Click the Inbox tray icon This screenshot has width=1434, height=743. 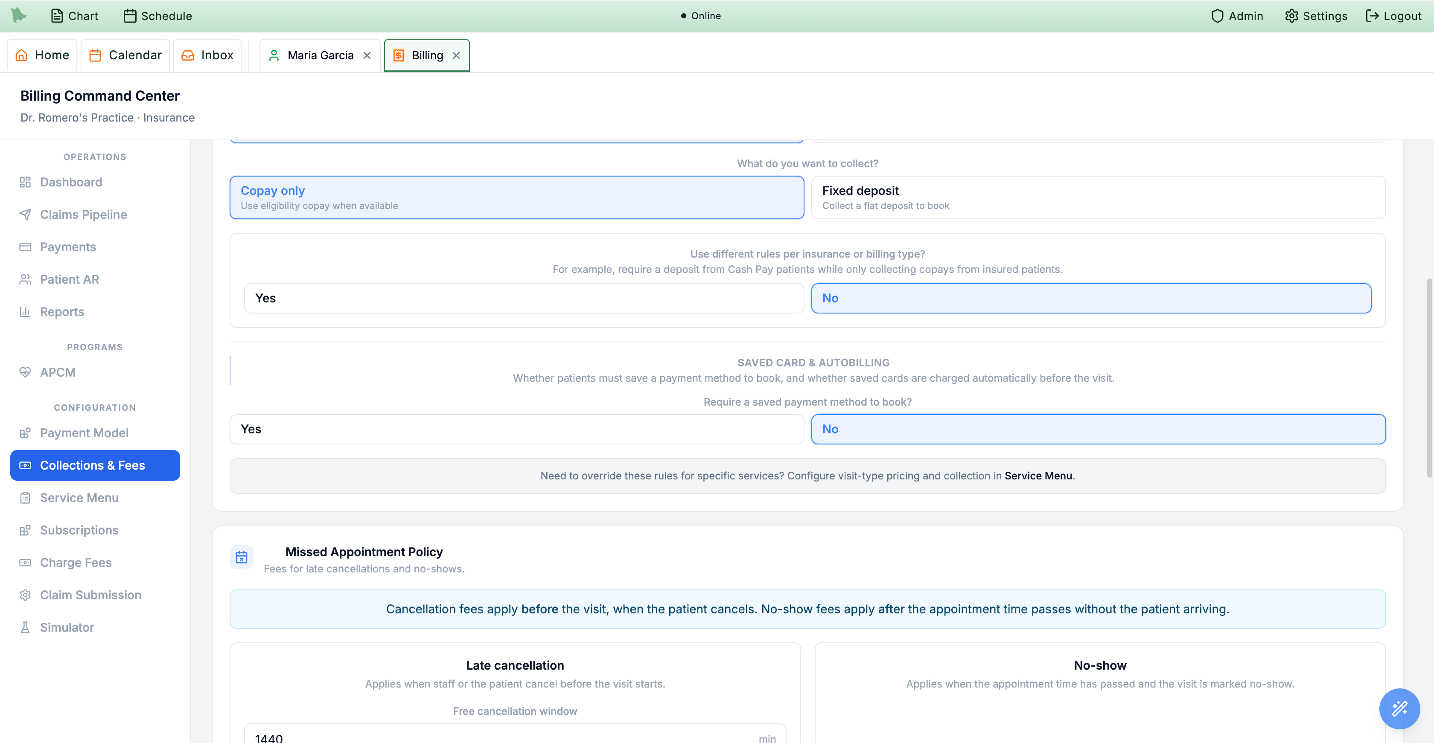click(x=188, y=55)
